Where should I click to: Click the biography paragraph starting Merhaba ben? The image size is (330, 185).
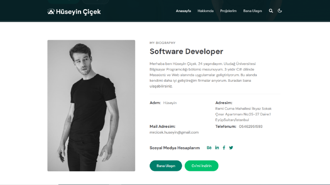(x=203, y=75)
